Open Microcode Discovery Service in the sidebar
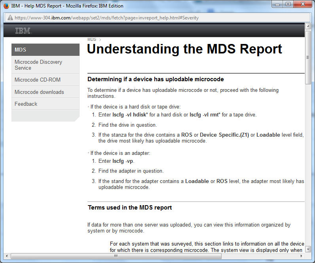 pos(38,65)
